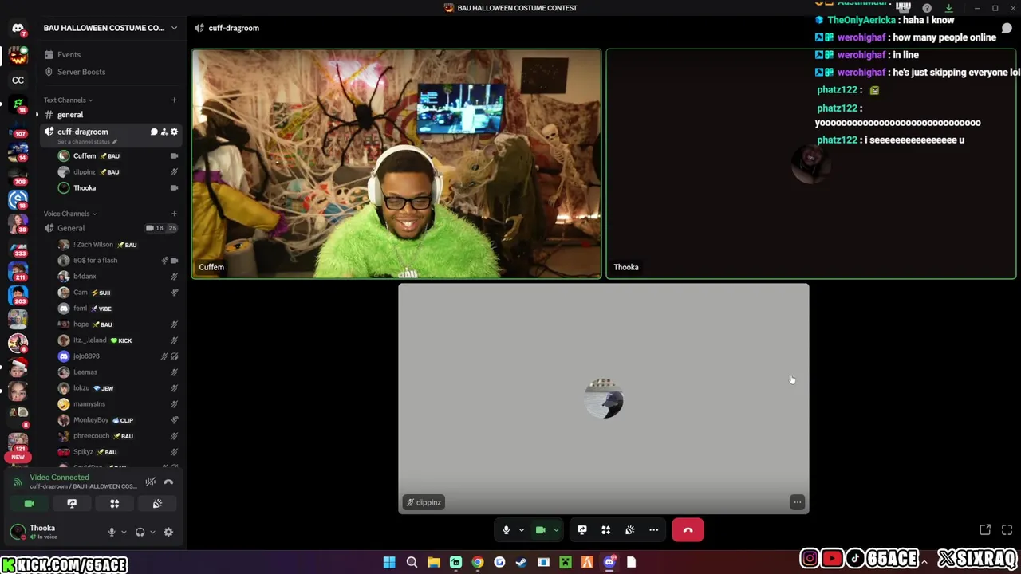This screenshot has width=1021, height=574.
Task: Open soundboard from call control bar
Action: [x=630, y=530]
